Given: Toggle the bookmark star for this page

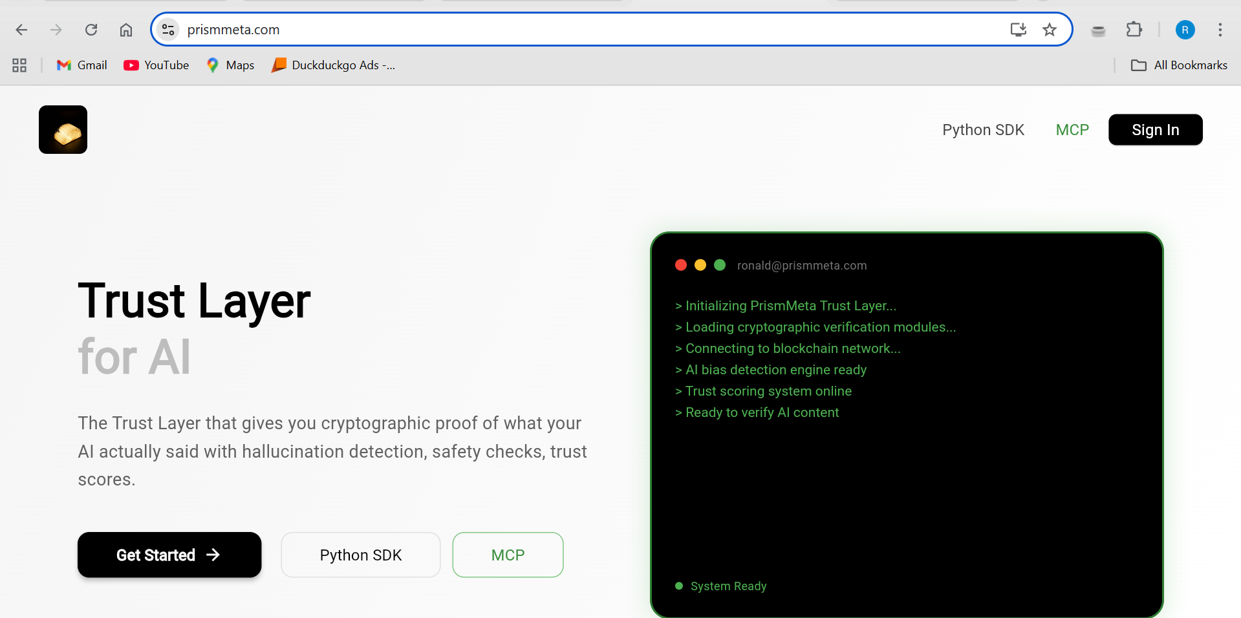Looking at the screenshot, I should click(x=1050, y=30).
